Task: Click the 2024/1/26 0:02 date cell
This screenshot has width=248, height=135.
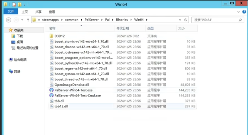Action: [x=128, y=36]
